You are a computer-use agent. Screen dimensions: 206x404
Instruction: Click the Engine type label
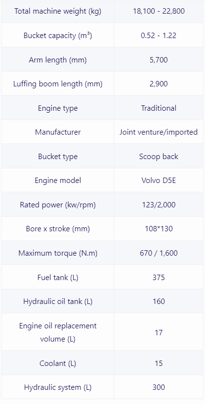tap(58, 108)
